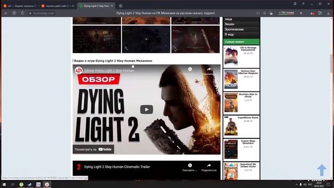The height and width of the screenshot is (188, 334).
Task: Click the protection lock icon in address bar
Action: (271, 13)
